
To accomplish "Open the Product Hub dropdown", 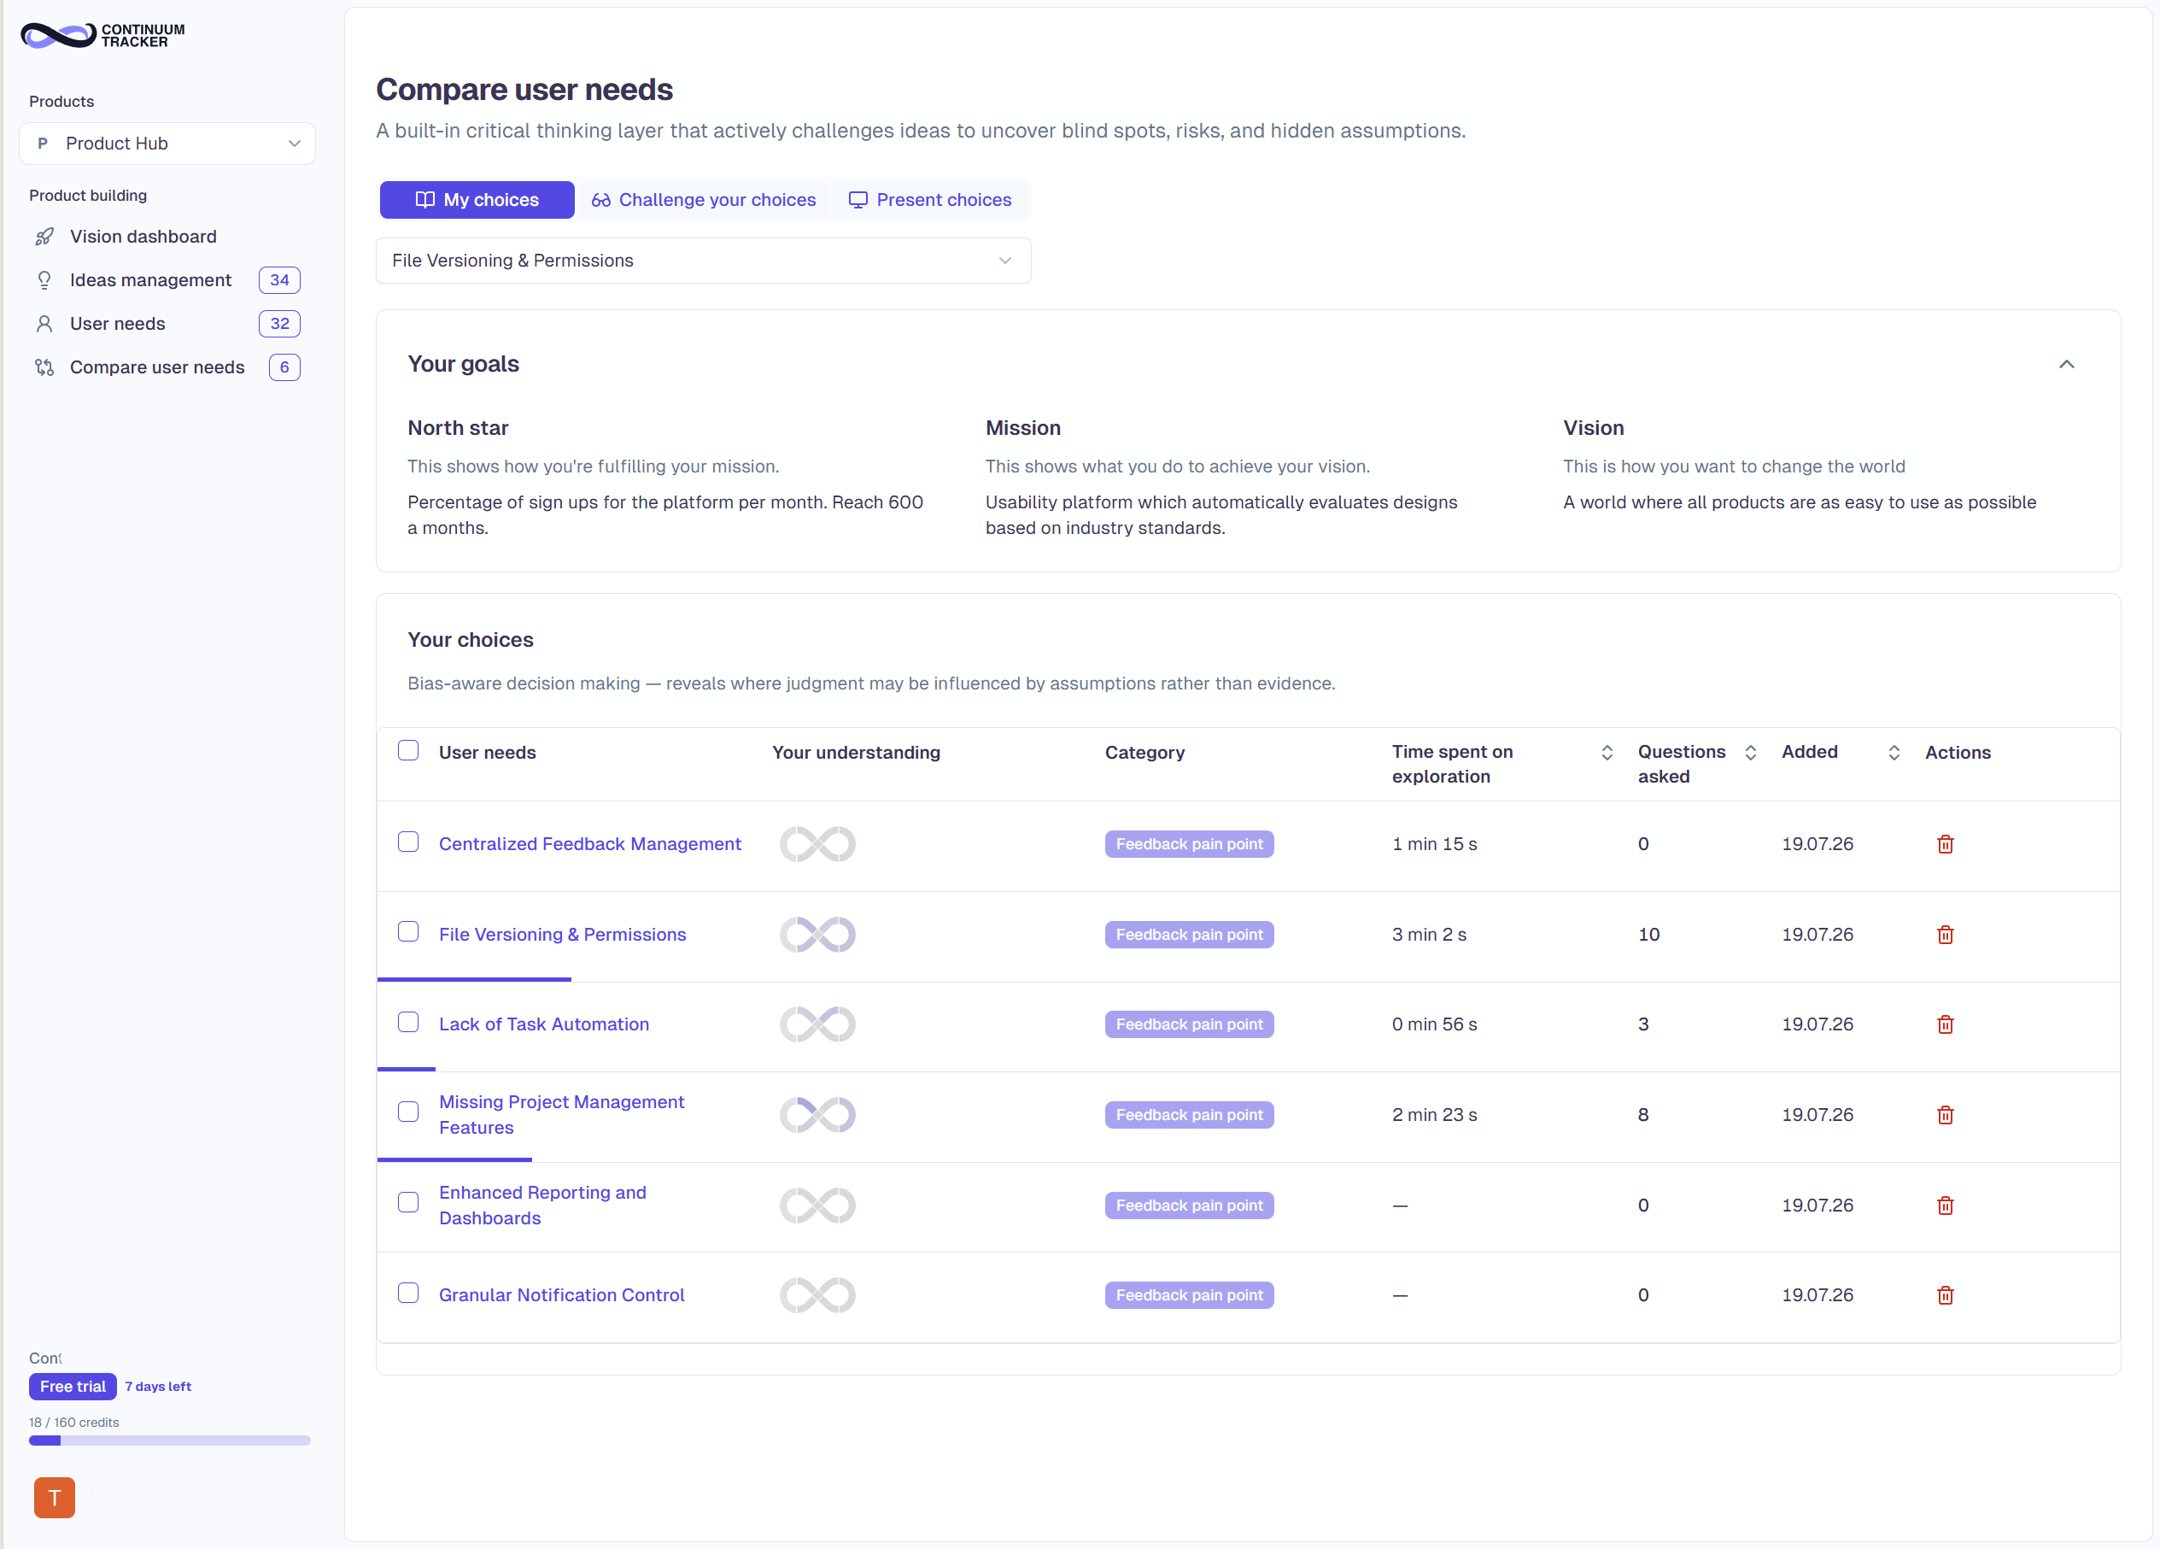I will coord(167,143).
